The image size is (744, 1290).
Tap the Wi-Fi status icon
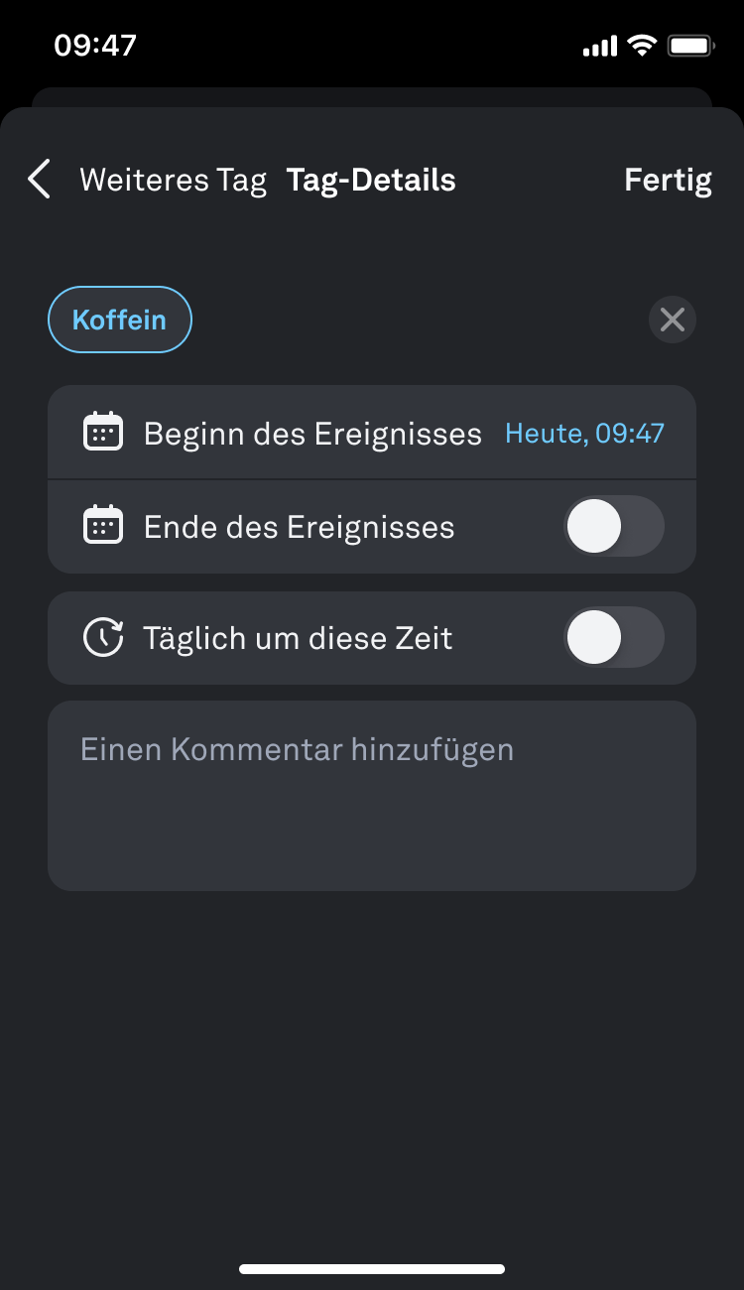point(643,46)
